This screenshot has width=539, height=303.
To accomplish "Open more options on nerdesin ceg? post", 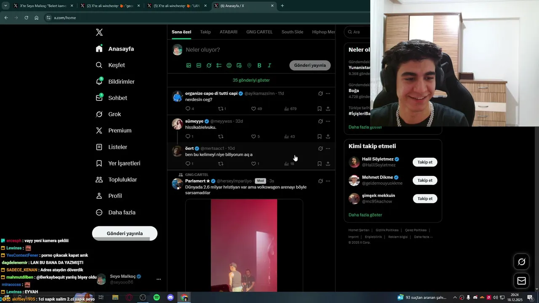I will click(x=328, y=93).
